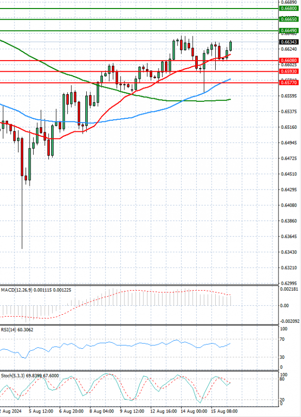Select the RSI(14) 60.3062 indicator label
Image resolution: width=301 pixels, height=417 pixels.
17,330
